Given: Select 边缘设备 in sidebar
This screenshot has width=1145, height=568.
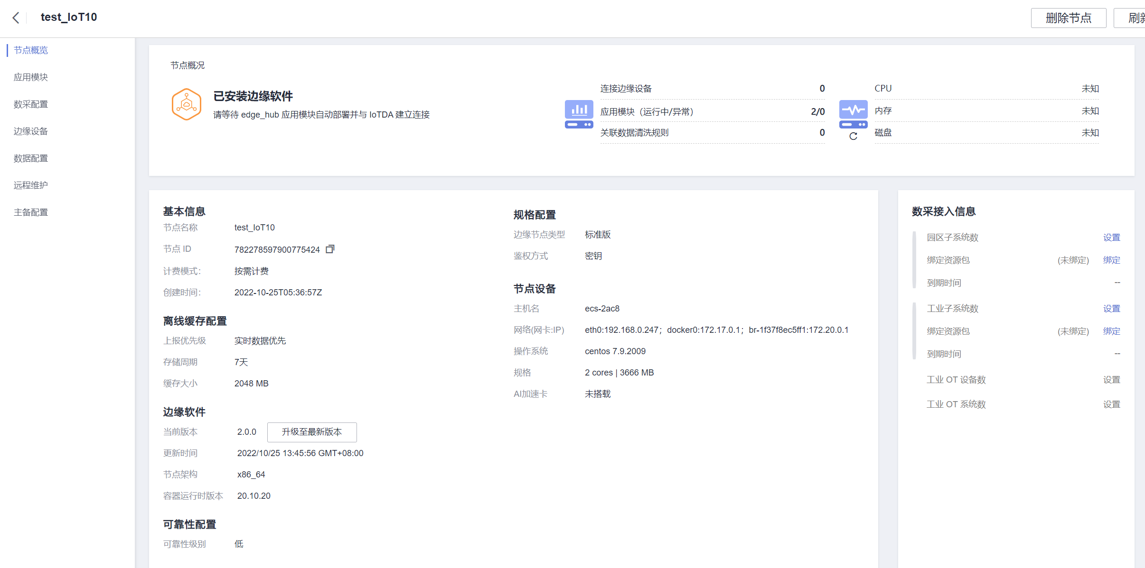Looking at the screenshot, I should pyautogui.click(x=31, y=131).
